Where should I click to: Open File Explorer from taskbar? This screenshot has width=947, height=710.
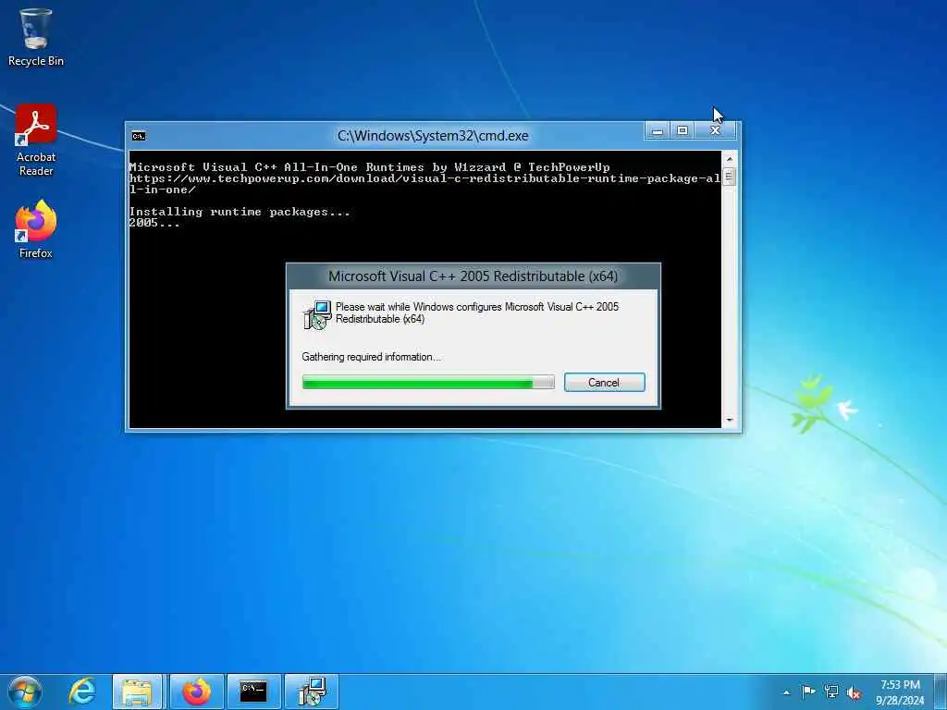[137, 692]
